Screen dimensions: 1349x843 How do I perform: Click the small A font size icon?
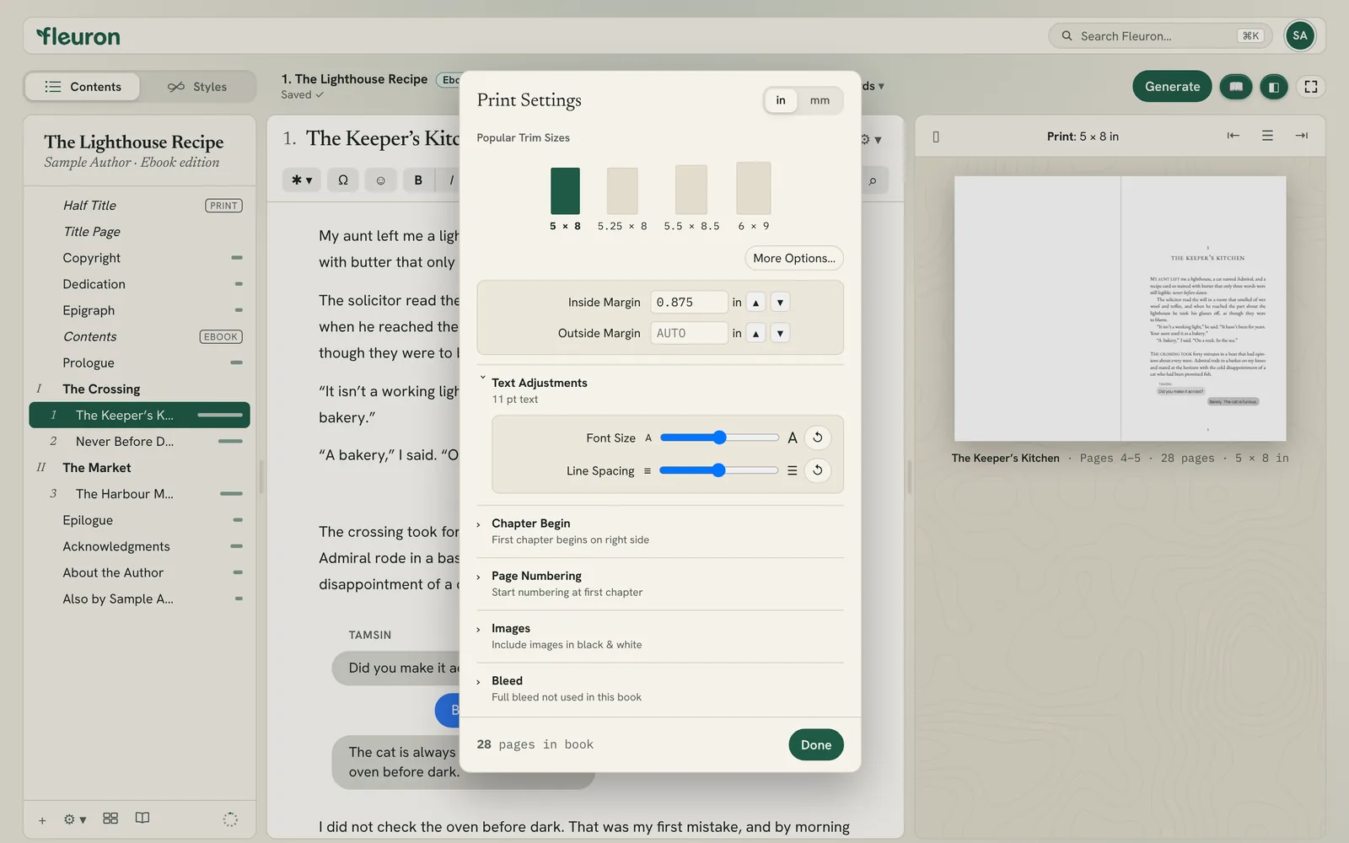coord(648,438)
